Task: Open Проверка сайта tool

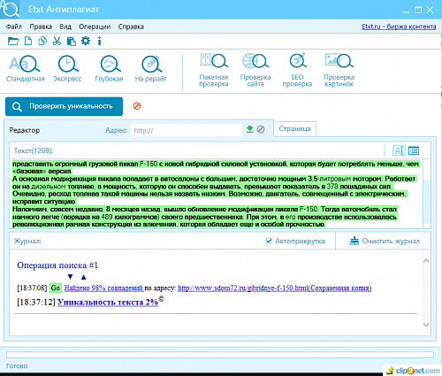Action: [255, 70]
